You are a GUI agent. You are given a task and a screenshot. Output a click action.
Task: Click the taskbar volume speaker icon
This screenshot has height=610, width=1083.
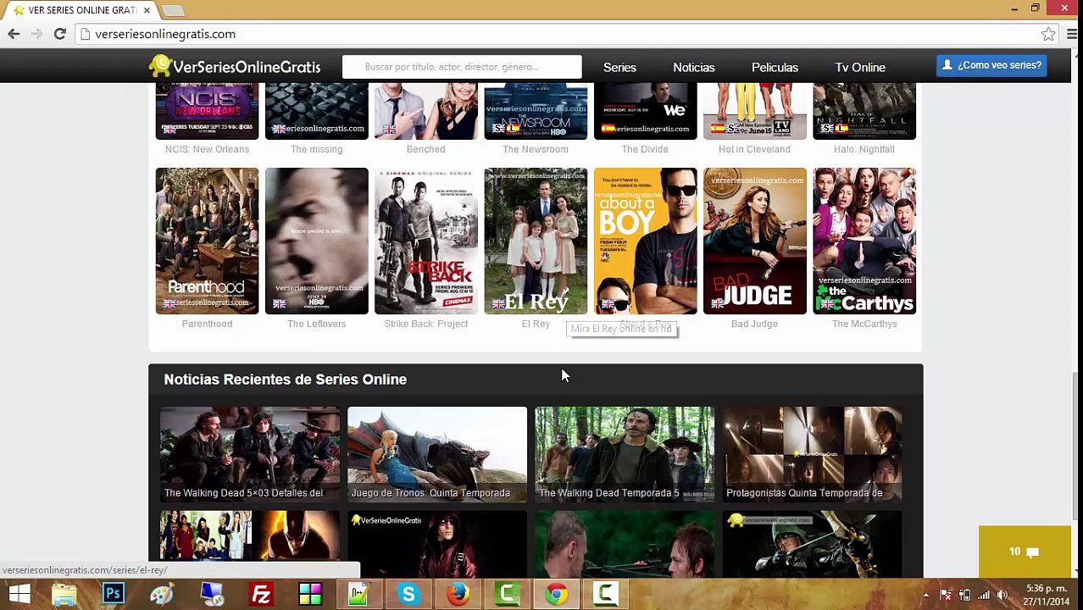pos(1002,595)
